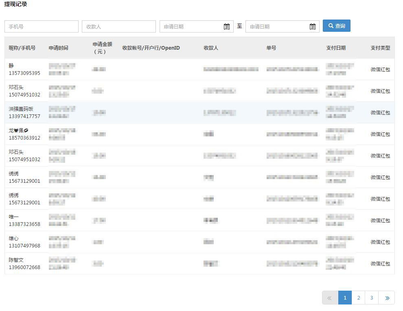Open calendar icon of end date field
The image size is (403, 311).
pos(313,26)
